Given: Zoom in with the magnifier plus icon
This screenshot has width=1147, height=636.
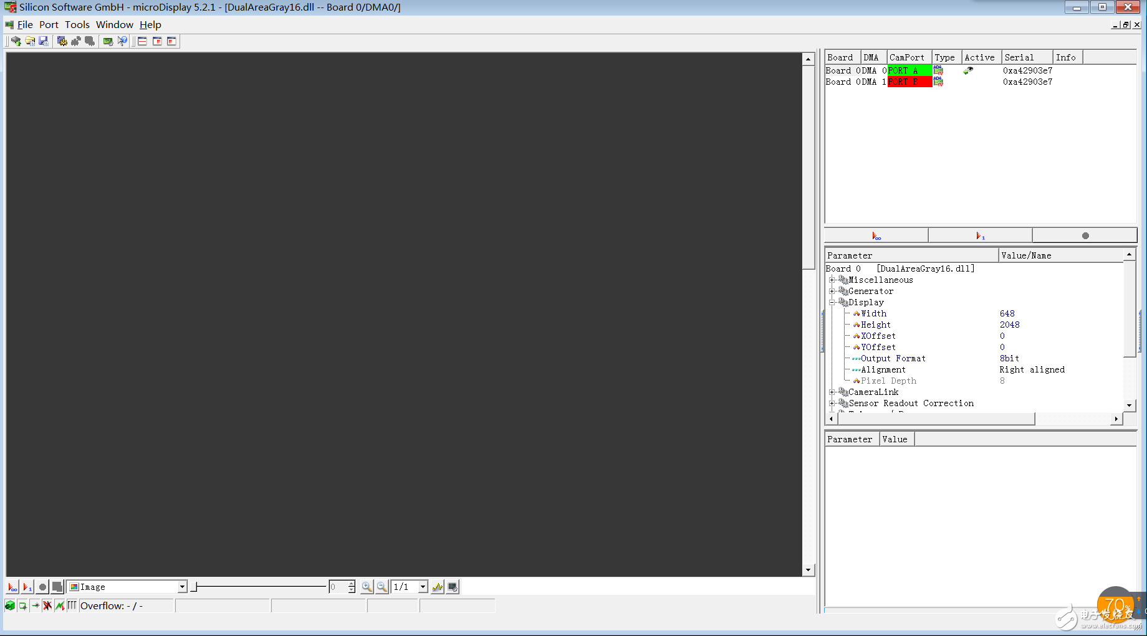Looking at the screenshot, I should point(367,587).
